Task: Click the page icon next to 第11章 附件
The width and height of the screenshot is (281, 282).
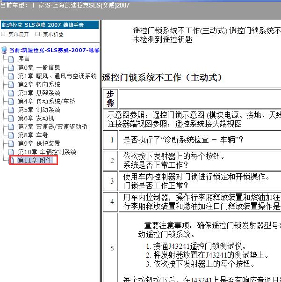Action: (x=12, y=160)
